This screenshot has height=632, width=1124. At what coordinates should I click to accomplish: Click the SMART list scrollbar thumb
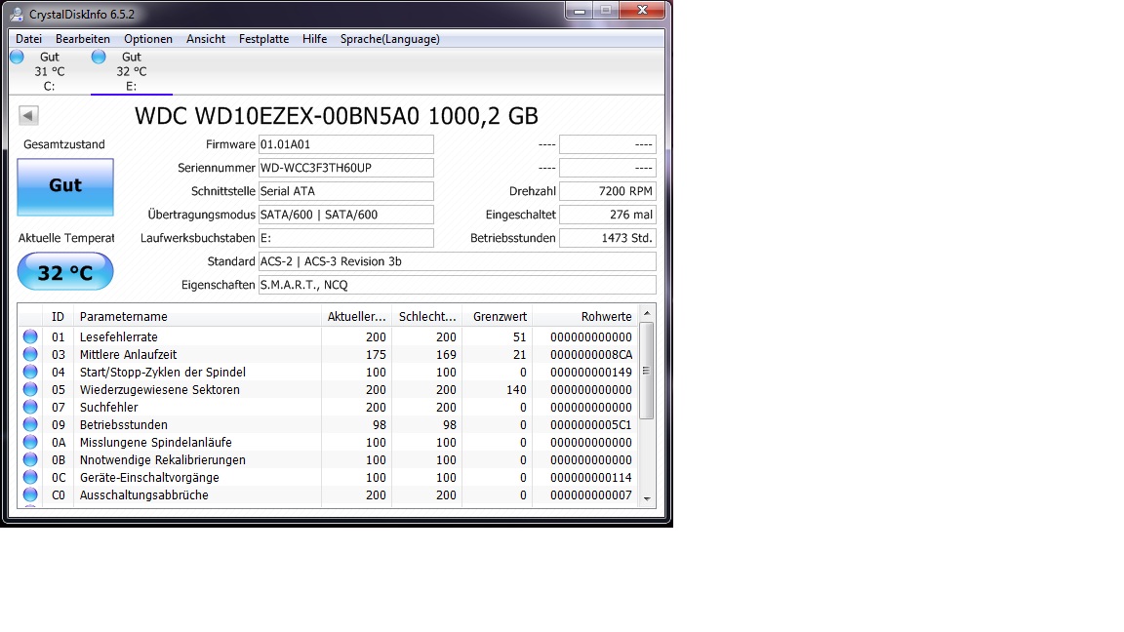coord(647,371)
